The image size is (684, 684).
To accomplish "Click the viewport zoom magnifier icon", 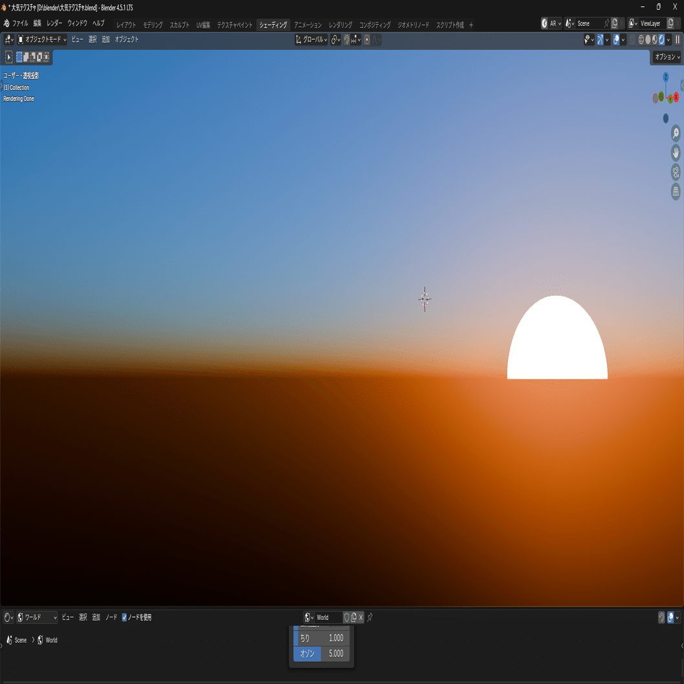I will (676, 133).
